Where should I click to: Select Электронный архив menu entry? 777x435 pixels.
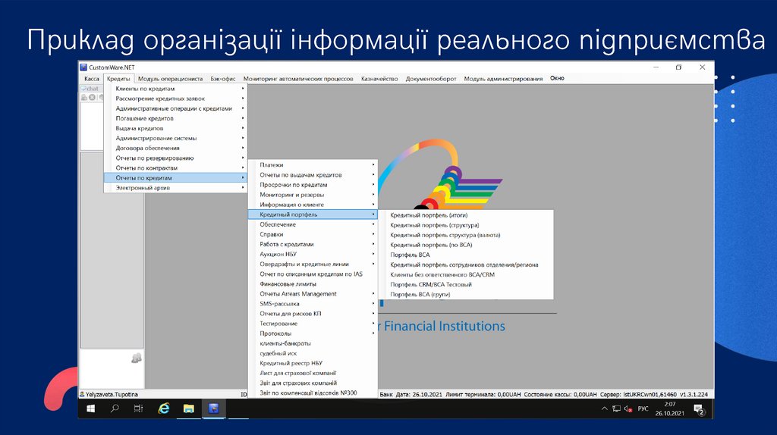(175, 187)
